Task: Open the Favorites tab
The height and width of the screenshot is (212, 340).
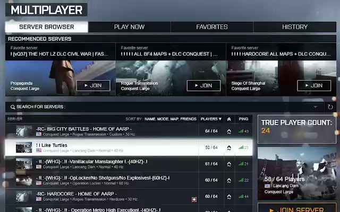Action: click(212, 27)
